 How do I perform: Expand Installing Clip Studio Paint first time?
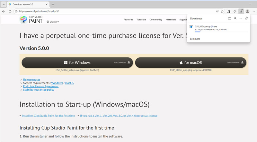[48, 116]
